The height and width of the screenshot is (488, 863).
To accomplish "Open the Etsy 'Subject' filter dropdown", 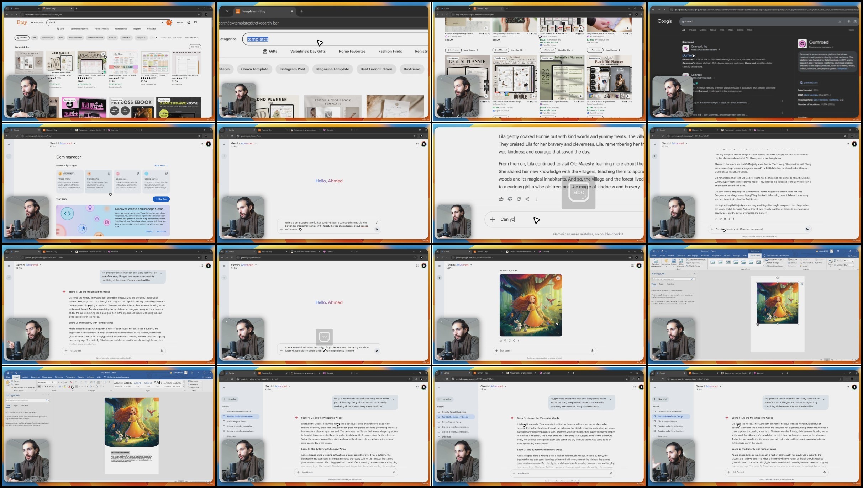I will 141,38.
